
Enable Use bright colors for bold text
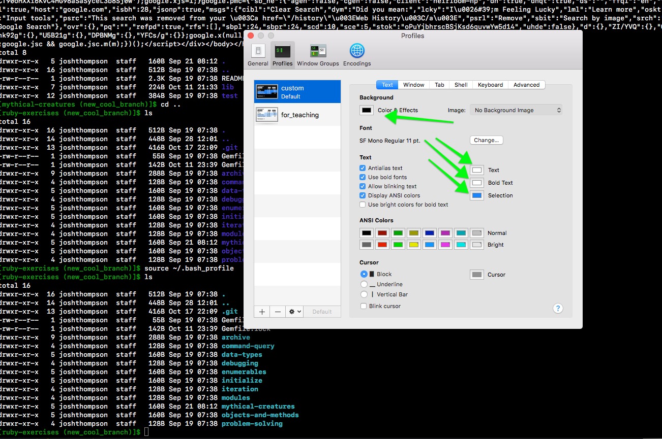point(363,205)
